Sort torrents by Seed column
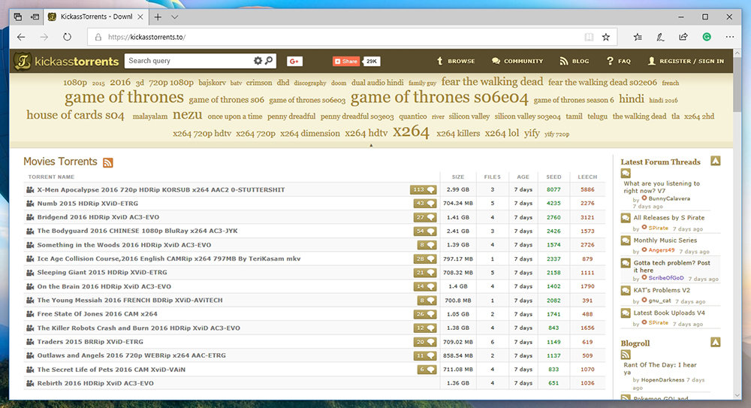Screen dimensions: 751x408 pyautogui.click(x=553, y=177)
